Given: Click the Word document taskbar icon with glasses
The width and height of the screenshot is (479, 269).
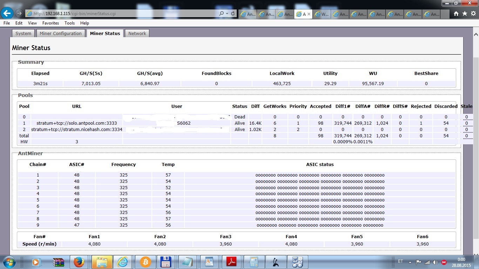Looking at the screenshot, I should (x=297, y=262).
